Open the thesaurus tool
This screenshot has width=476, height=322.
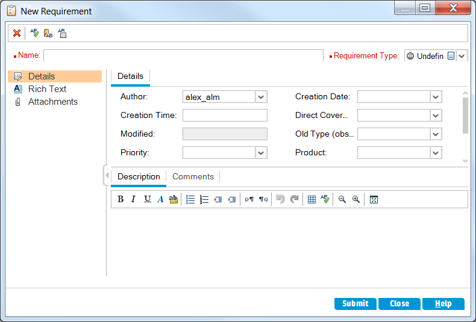coord(48,33)
